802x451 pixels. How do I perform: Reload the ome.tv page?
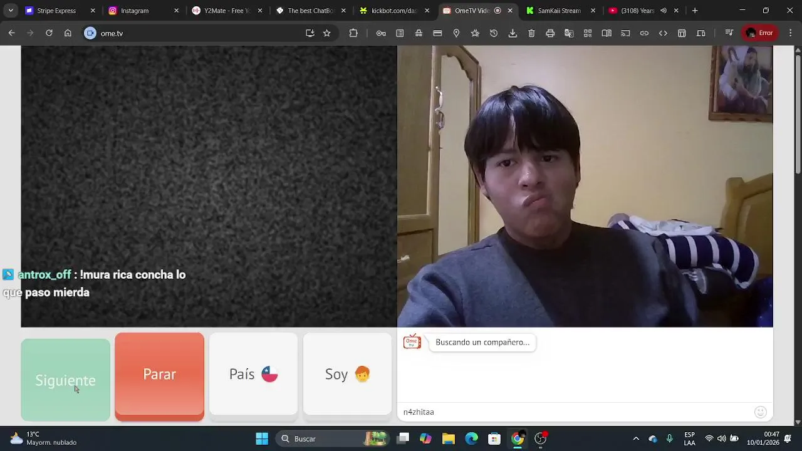coord(49,33)
